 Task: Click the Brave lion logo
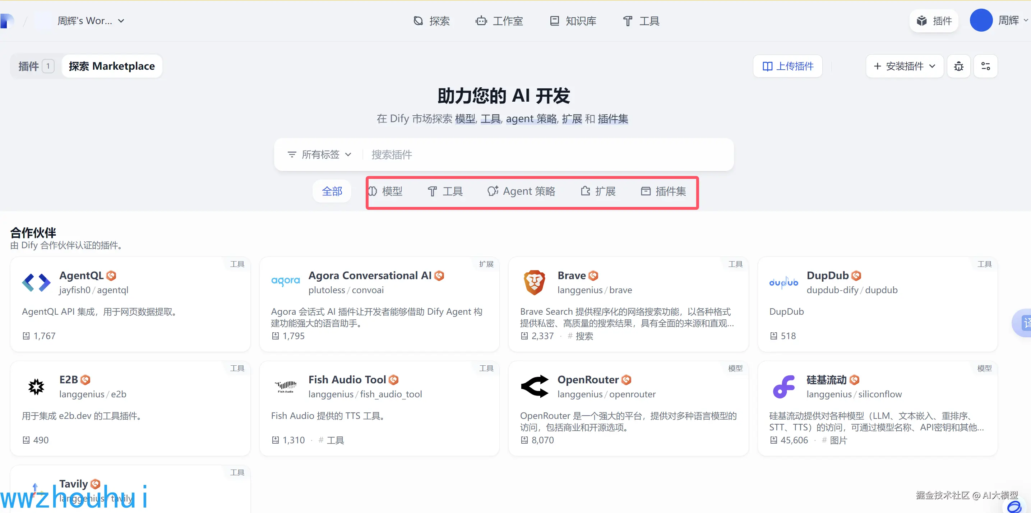coord(534,282)
